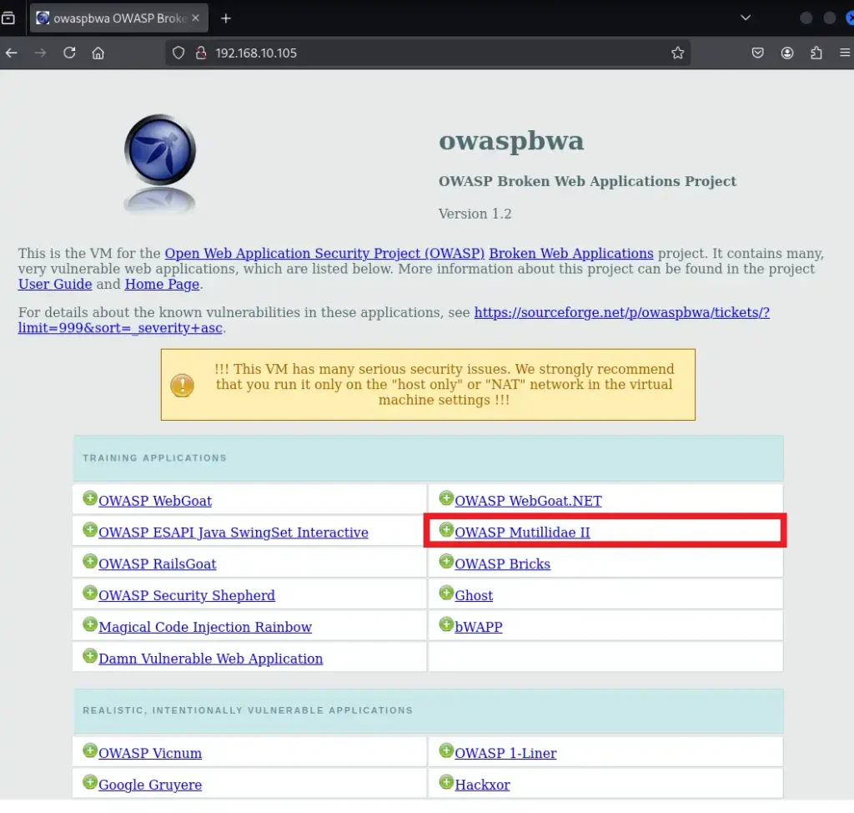
Task: Expand the OWASP Vicnum plus icon
Action: 90,751
